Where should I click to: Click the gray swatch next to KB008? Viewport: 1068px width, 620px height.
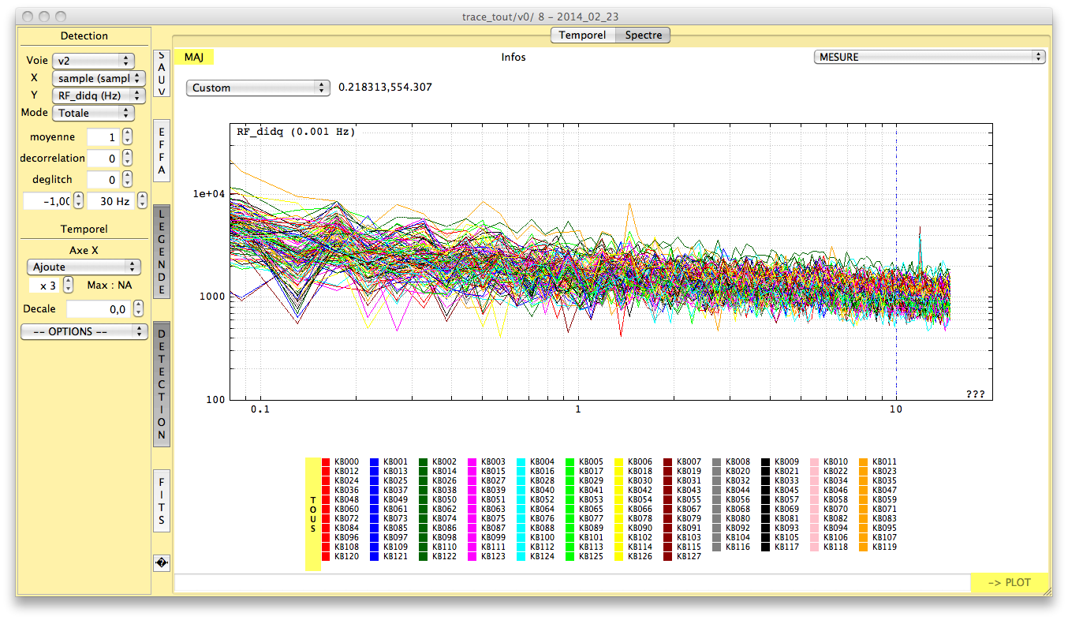[717, 461]
